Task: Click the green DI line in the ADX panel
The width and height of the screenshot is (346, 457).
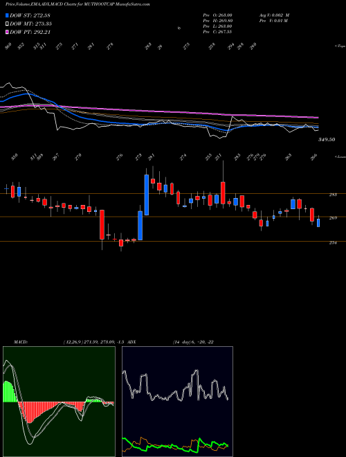Action: [175, 445]
